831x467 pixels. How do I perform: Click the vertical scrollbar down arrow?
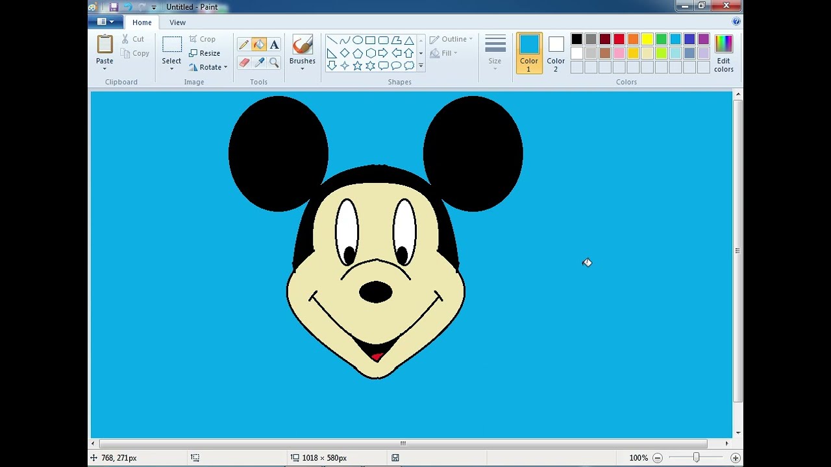[738, 433]
